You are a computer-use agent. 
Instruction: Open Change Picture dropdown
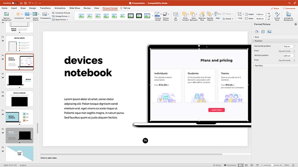coord(61,16)
